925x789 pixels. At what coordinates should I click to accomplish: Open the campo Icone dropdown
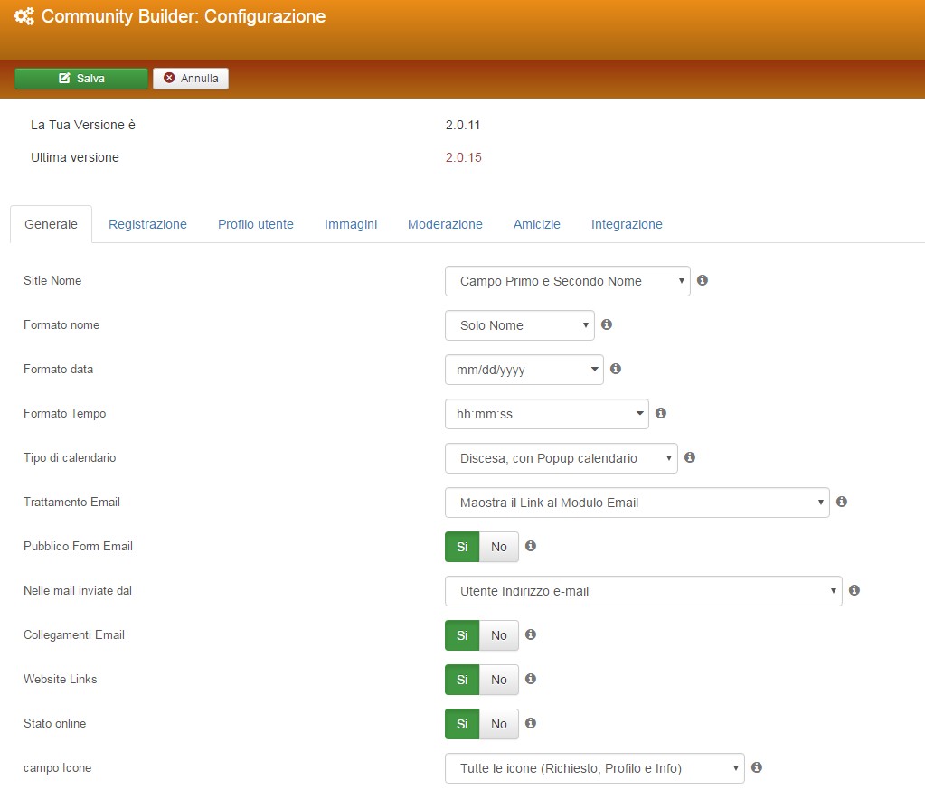pos(595,768)
